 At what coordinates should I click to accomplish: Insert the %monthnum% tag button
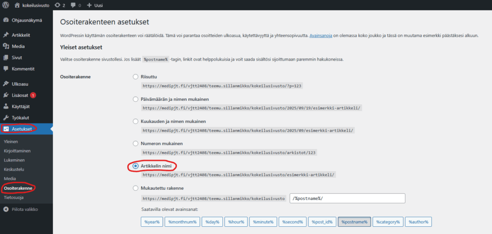[182, 222]
